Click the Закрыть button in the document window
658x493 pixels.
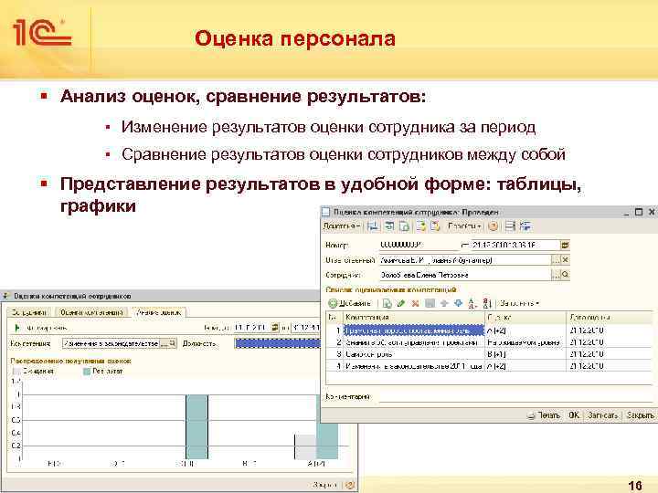pyautogui.click(x=640, y=415)
